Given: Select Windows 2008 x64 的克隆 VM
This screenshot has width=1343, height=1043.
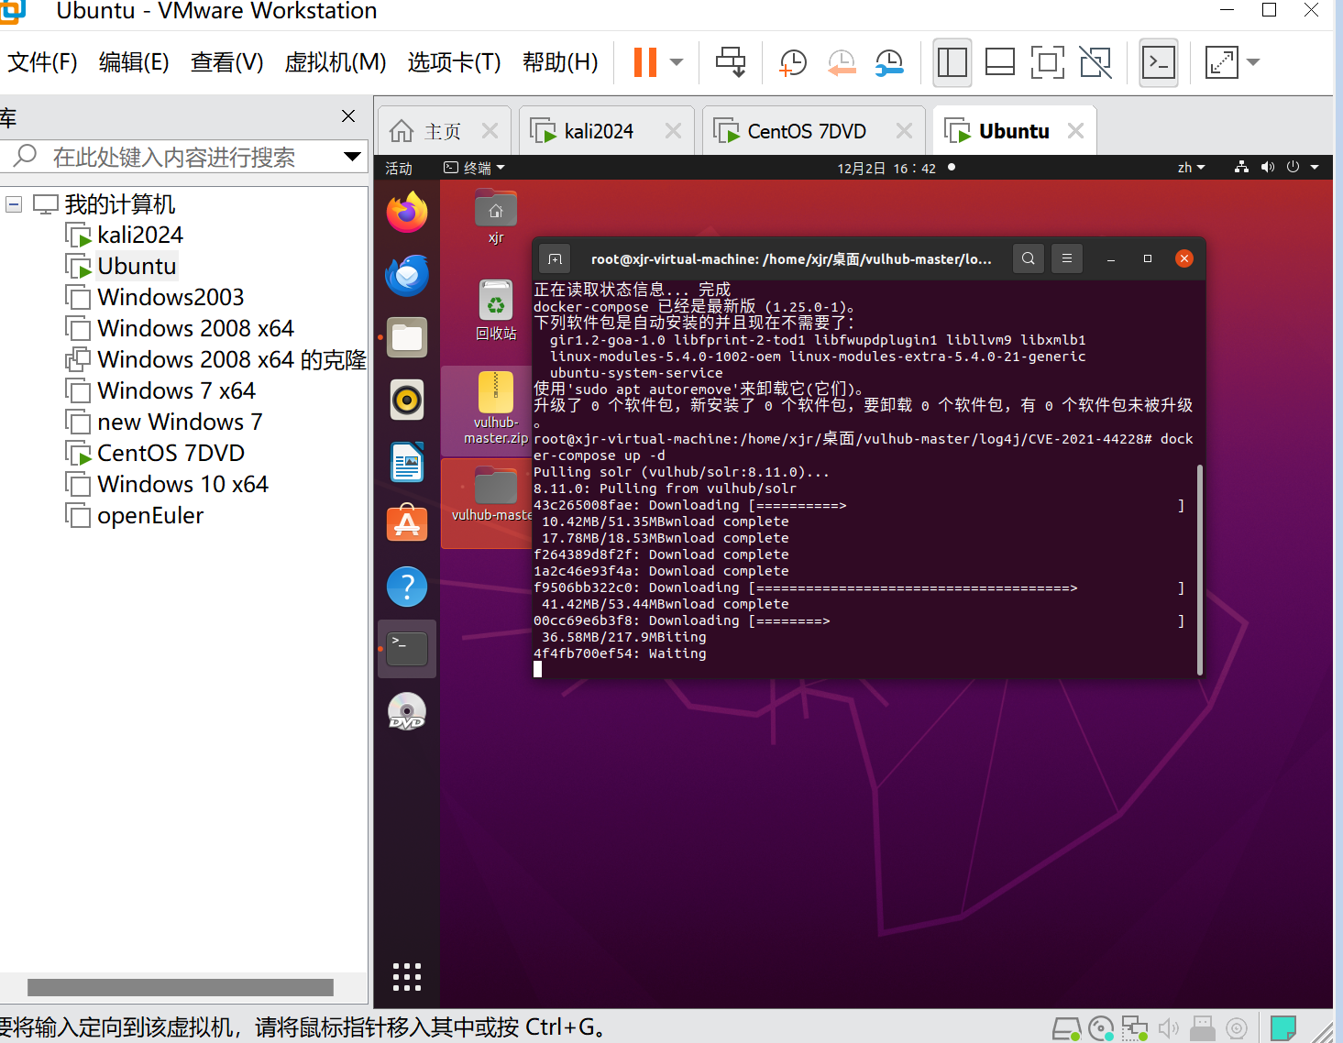Looking at the screenshot, I should (231, 359).
